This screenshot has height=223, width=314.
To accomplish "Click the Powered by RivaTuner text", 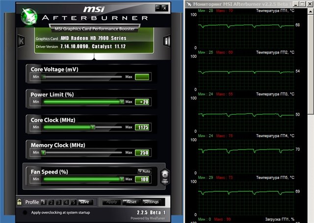I will pyautogui.click(x=148, y=218).
